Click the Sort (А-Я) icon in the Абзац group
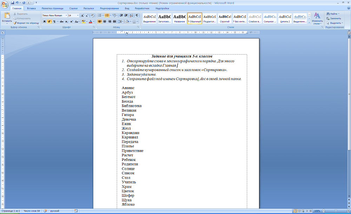351x214 pixels. click(132, 15)
